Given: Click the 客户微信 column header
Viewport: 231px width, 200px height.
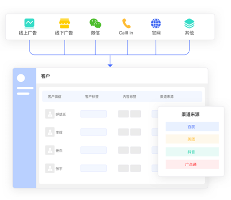Looking at the screenshot, I should [55, 97].
